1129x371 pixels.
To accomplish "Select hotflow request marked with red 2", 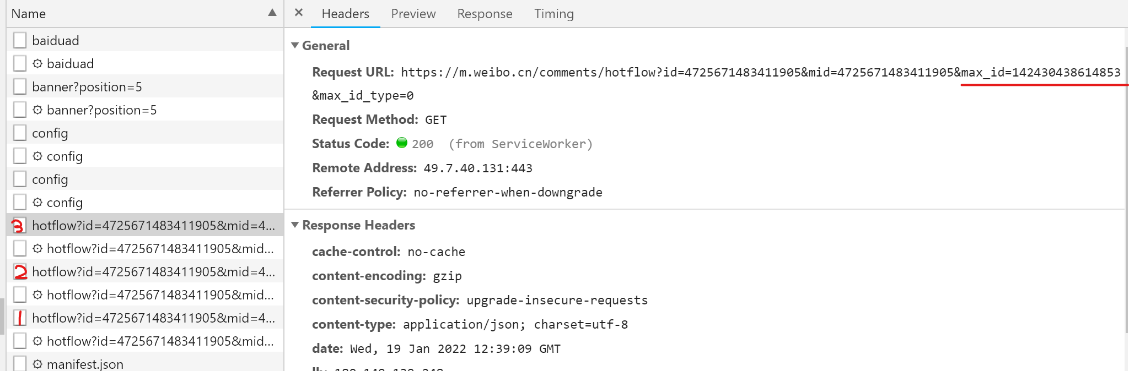I will pyautogui.click(x=153, y=272).
